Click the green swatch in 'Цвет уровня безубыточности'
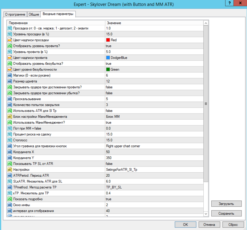Screen dimensions: 247x230 [108, 70]
